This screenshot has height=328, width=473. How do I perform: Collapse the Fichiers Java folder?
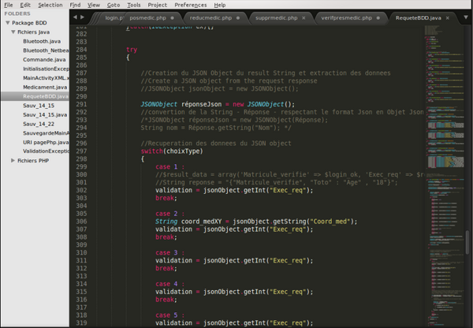click(x=13, y=32)
